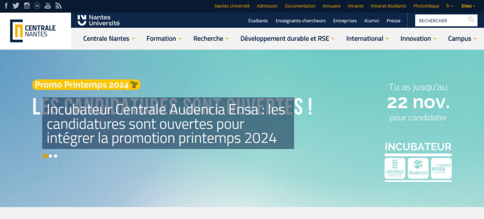The height and width of the screenshot is (219, 484).
Task: Go to the Étudiants section
Action: [x=258, y=21]
